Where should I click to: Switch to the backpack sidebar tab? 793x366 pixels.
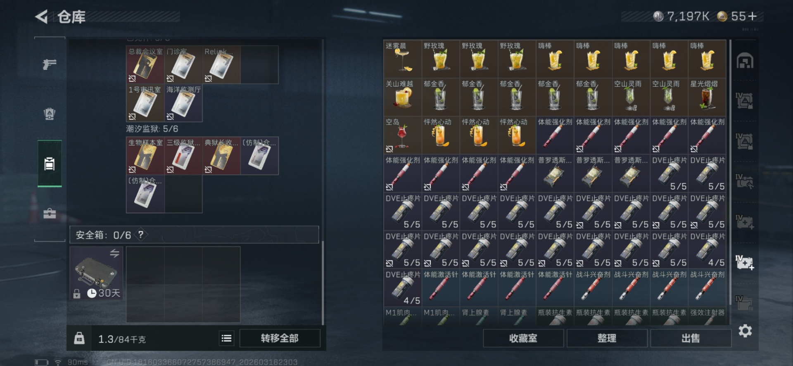pos(50,114)
